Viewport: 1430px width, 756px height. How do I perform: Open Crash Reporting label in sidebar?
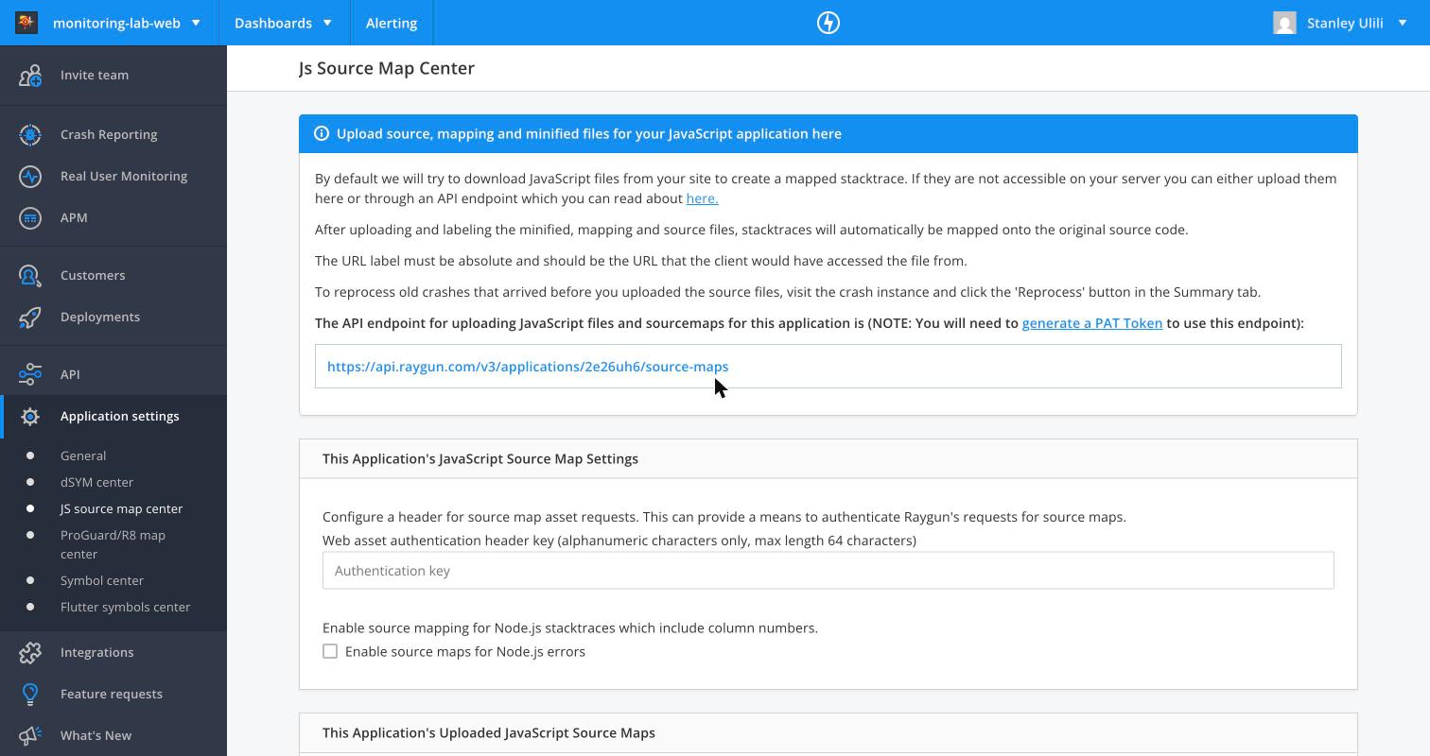point(109,134)
